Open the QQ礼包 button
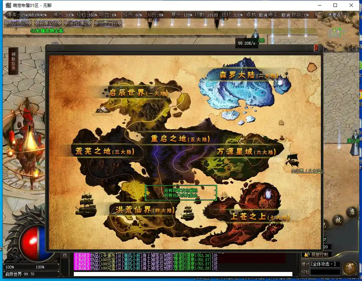This screenshot has height=281, width=362. pyautogui.click(x=18, y=23)
